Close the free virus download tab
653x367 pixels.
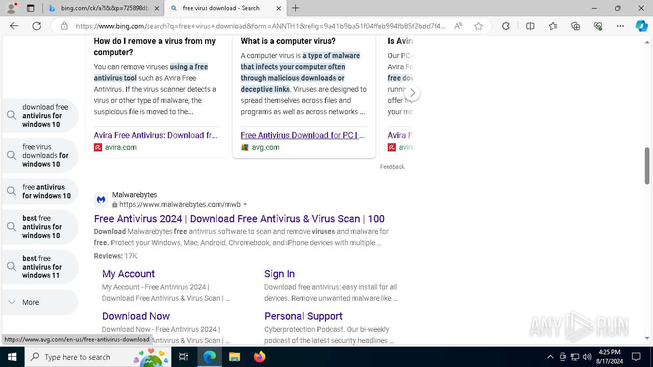click(x=279, y=8)
